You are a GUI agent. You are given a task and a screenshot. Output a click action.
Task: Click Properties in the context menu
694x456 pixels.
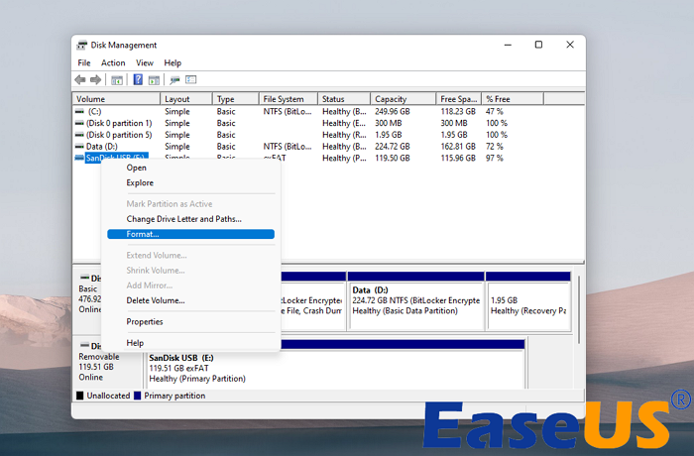point(145,321)
